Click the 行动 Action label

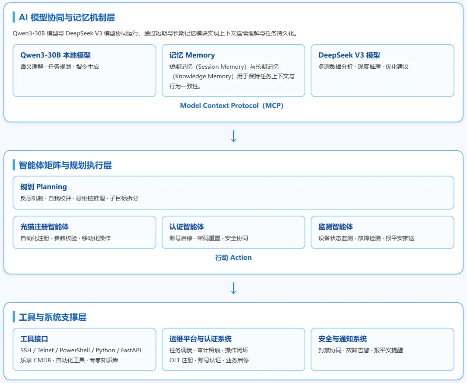click(x=233, y=258)
